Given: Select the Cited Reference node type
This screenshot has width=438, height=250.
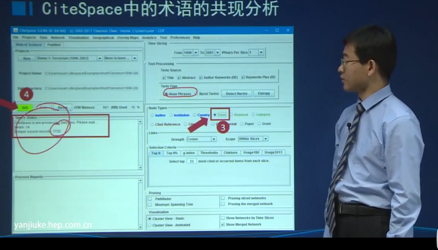Looking at the screenshot, I should pyautogui.click(x=152, y=124).
